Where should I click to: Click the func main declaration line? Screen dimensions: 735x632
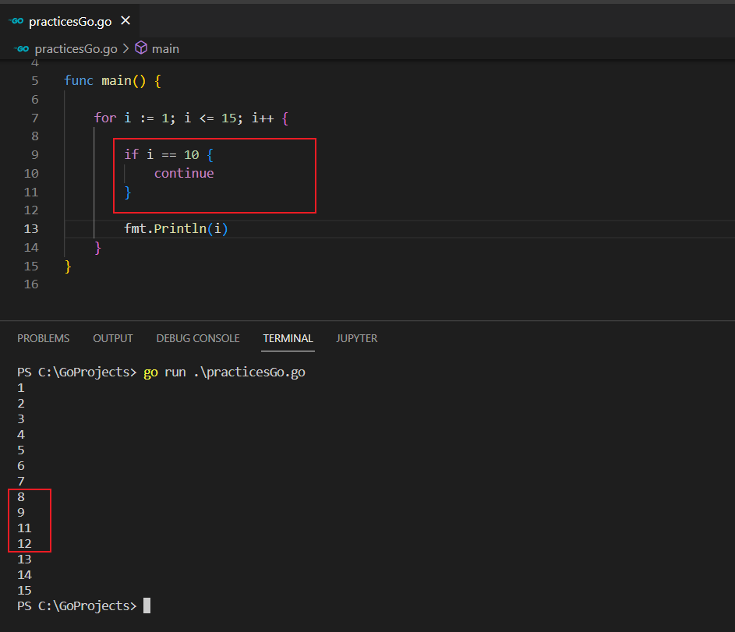(x=112, y=81)
